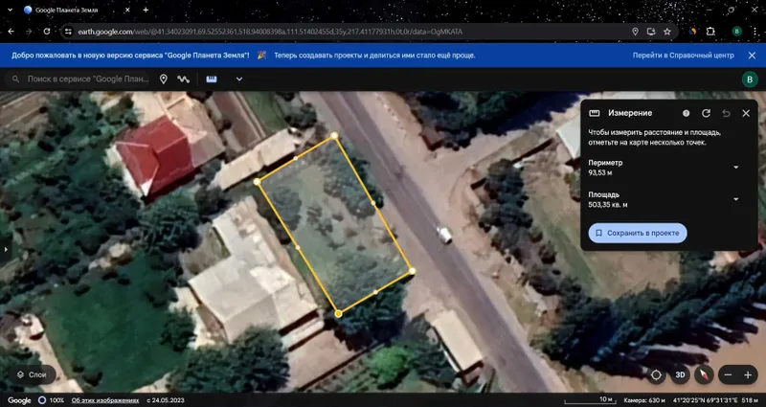Dismiss the blue welcome banner
Image resolution: width=766 pixels, height=407 pixels.
(753, 56)
